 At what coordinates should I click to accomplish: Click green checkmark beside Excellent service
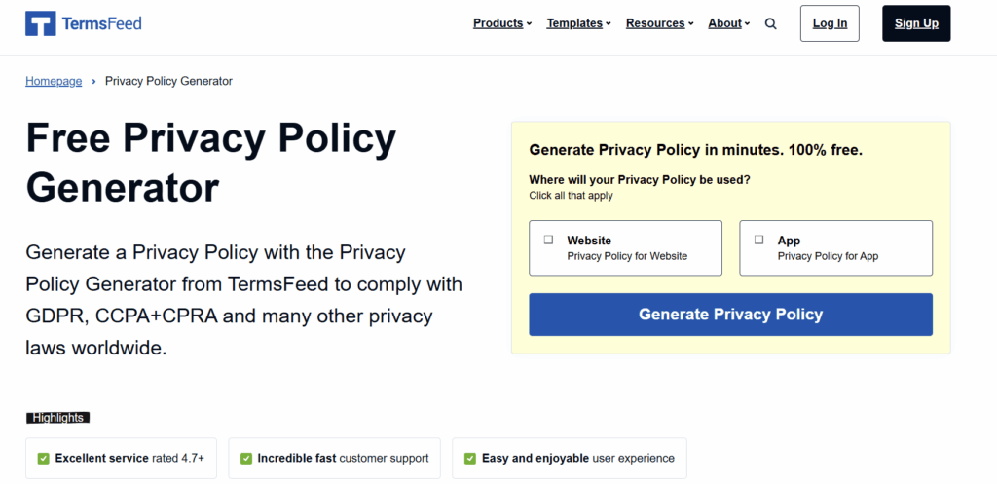click(44, 458)
